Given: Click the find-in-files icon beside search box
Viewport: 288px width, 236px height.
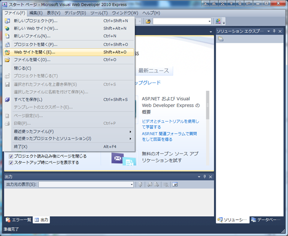Looking at the screenshot, I should pos(148,21).
